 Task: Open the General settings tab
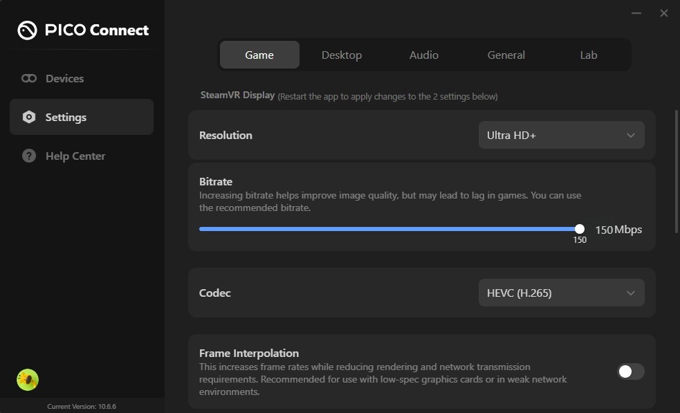pos(506,55)
